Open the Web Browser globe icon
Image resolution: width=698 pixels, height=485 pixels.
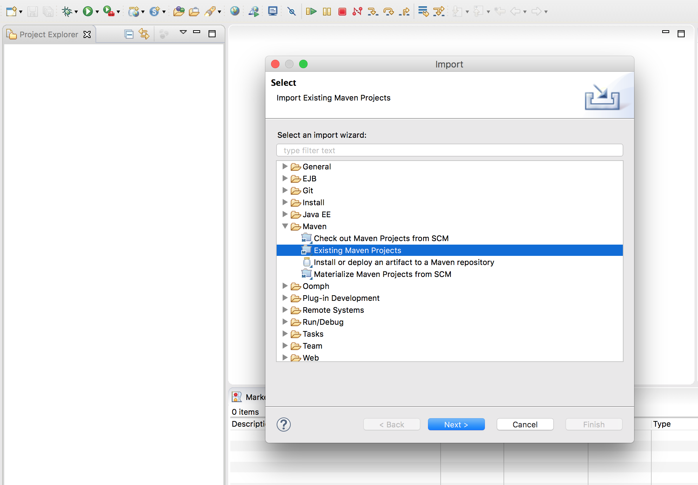point(235,12)
